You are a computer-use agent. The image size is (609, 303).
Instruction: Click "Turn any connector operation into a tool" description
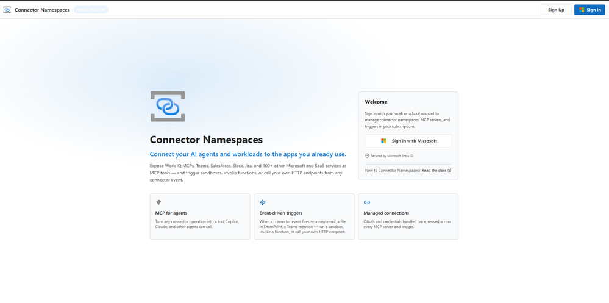197,224
